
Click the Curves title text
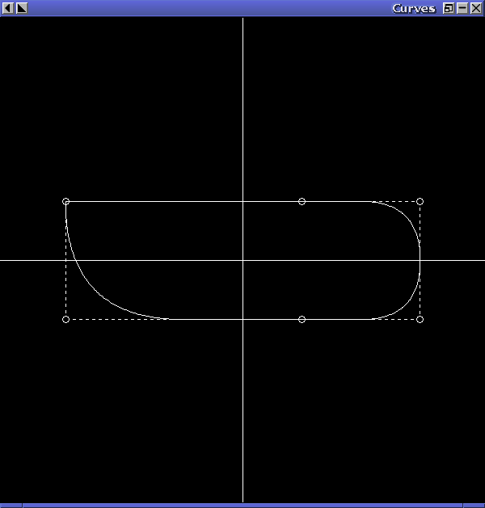[x=414, y=8]
